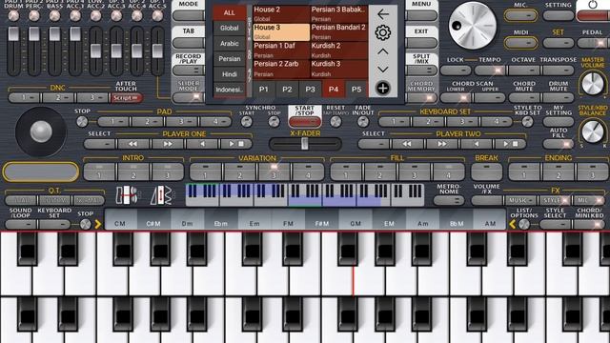
Task: Click Fill 2 button
Action: click(380, 171)
